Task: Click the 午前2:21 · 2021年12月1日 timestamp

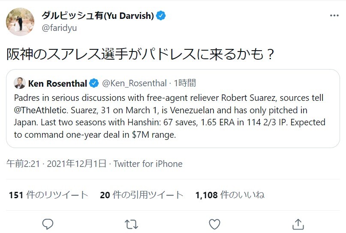Action: coord(56,163)
